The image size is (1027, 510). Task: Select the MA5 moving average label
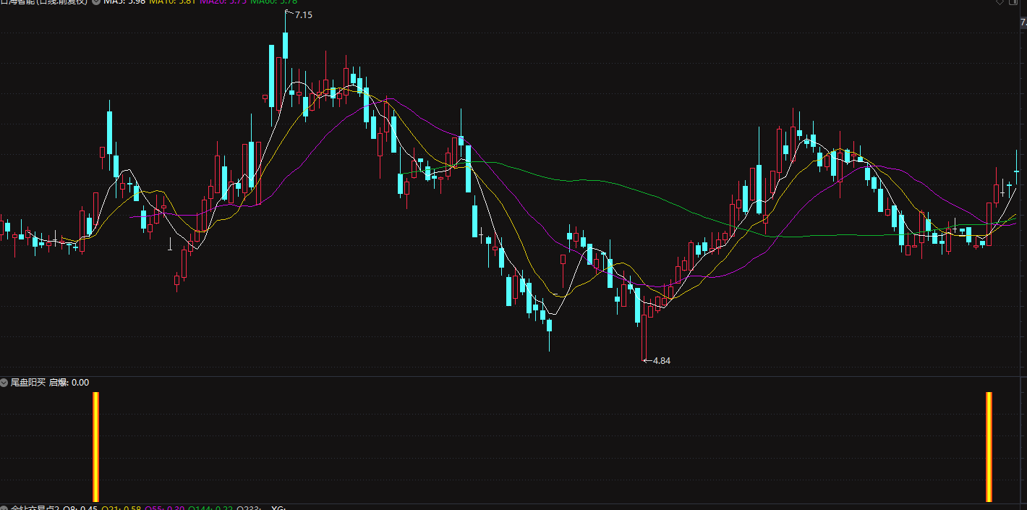click(124, 2)
